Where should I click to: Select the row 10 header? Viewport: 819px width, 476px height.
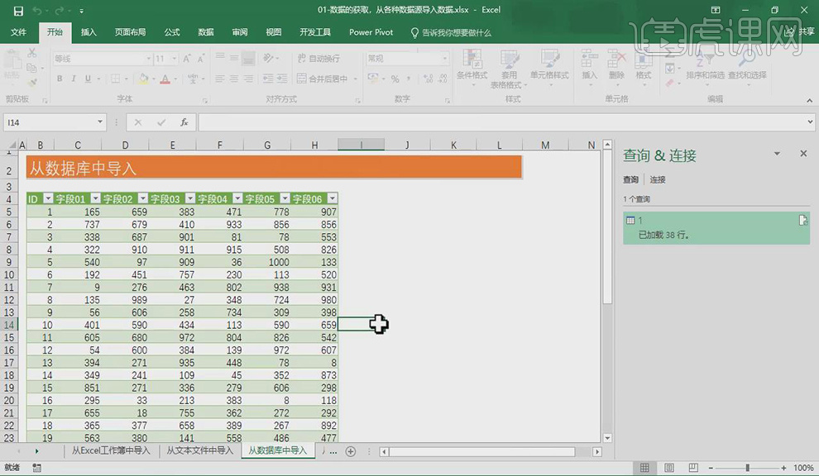coord(9,274)
